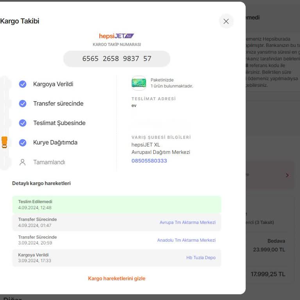This screenshot has height=300, width=300.
Task: Click the Transfer sürecinde checkmark icon
Action: (x=23, y=104)
